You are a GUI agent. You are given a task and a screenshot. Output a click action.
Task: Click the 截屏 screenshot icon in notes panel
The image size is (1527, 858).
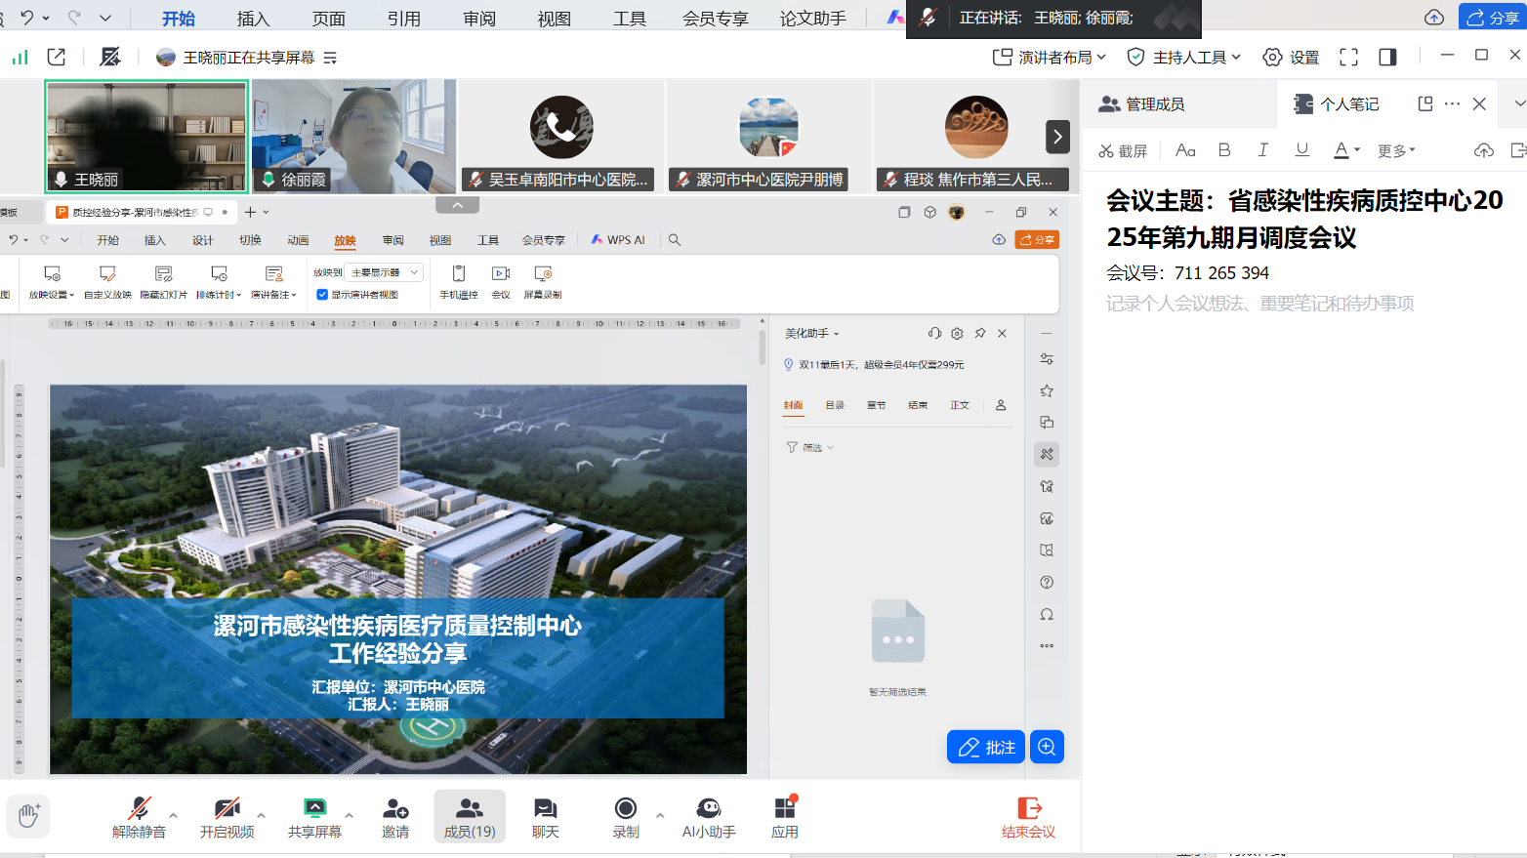pos(1123,150)
